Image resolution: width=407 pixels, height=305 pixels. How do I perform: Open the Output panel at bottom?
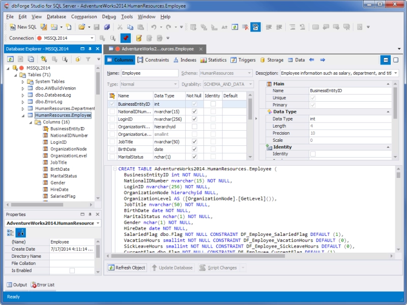pyautogui.click(x=17, y=285)
